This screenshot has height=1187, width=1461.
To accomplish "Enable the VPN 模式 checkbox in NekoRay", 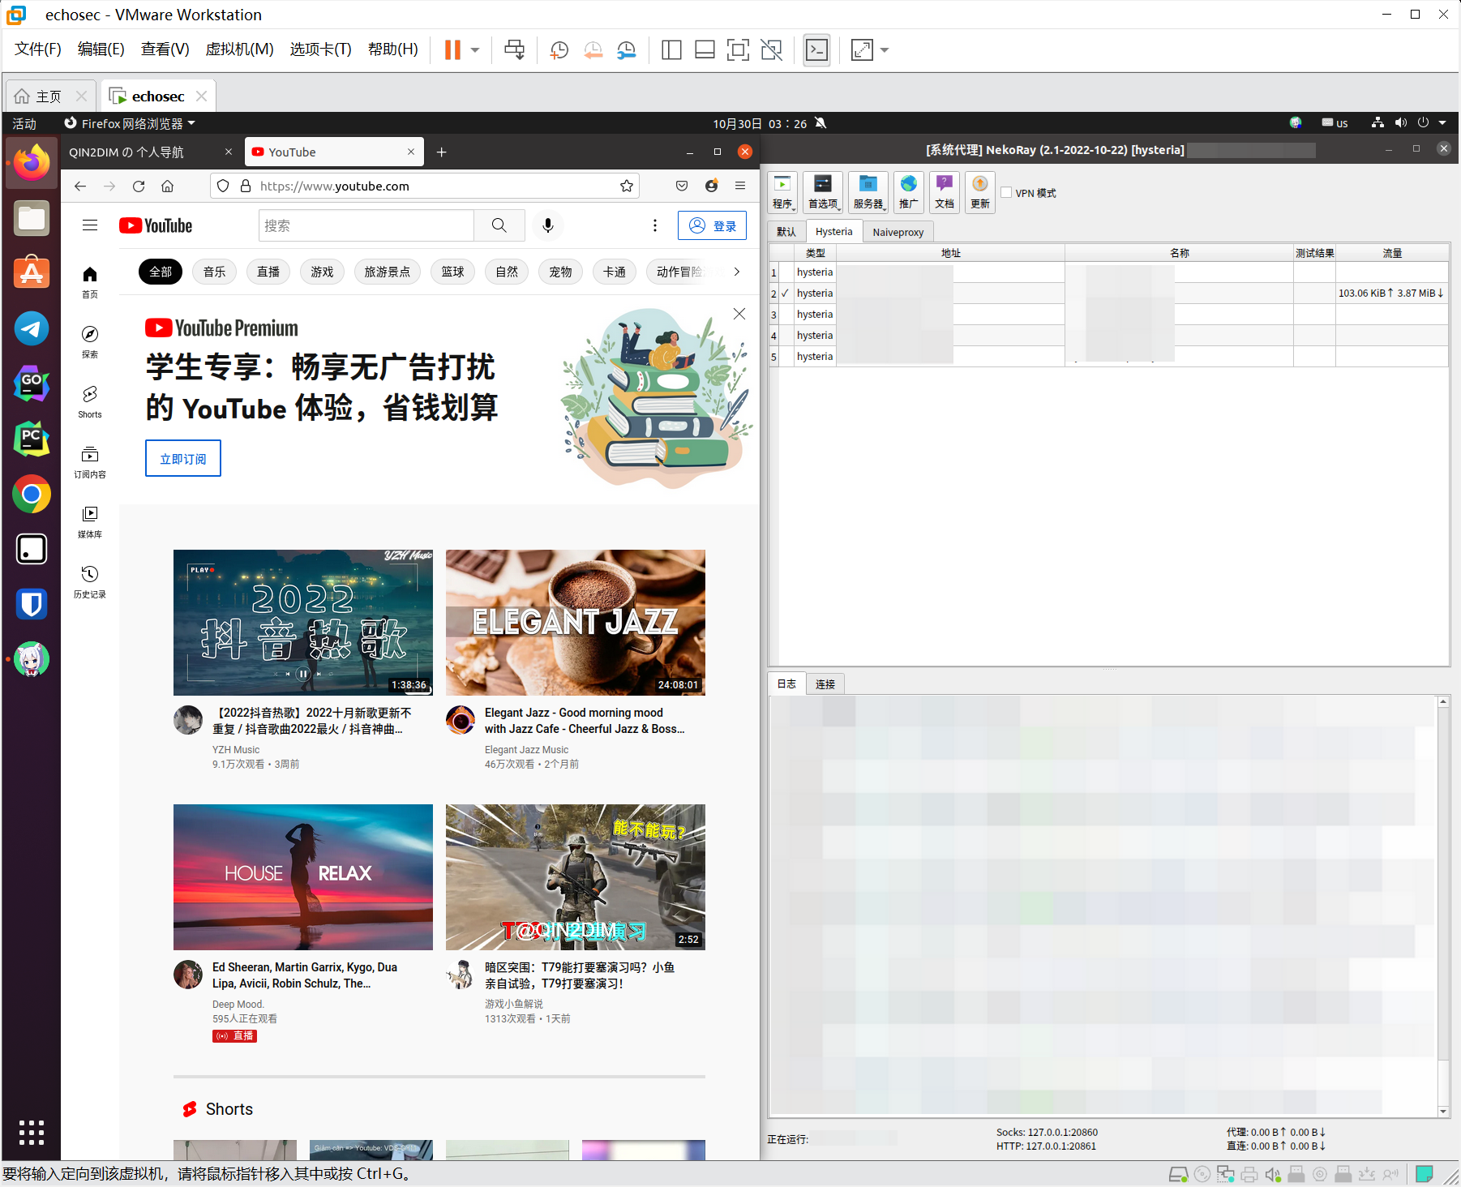I will point(1006,192).
